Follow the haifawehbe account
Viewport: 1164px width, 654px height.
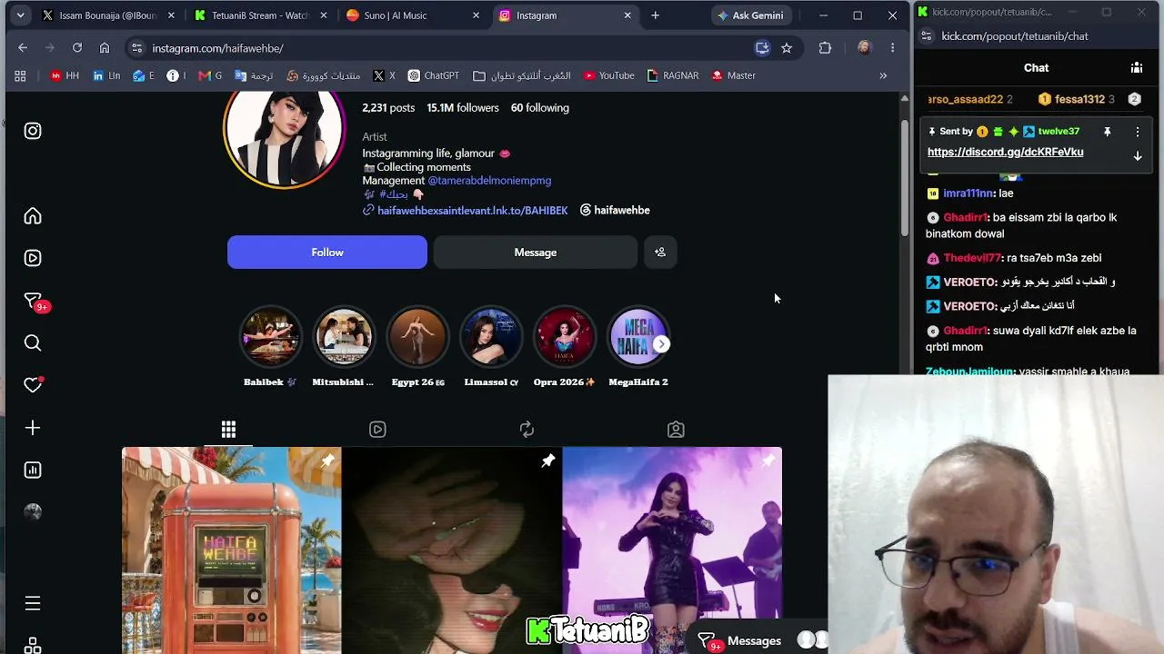click(x=327, y=253)
